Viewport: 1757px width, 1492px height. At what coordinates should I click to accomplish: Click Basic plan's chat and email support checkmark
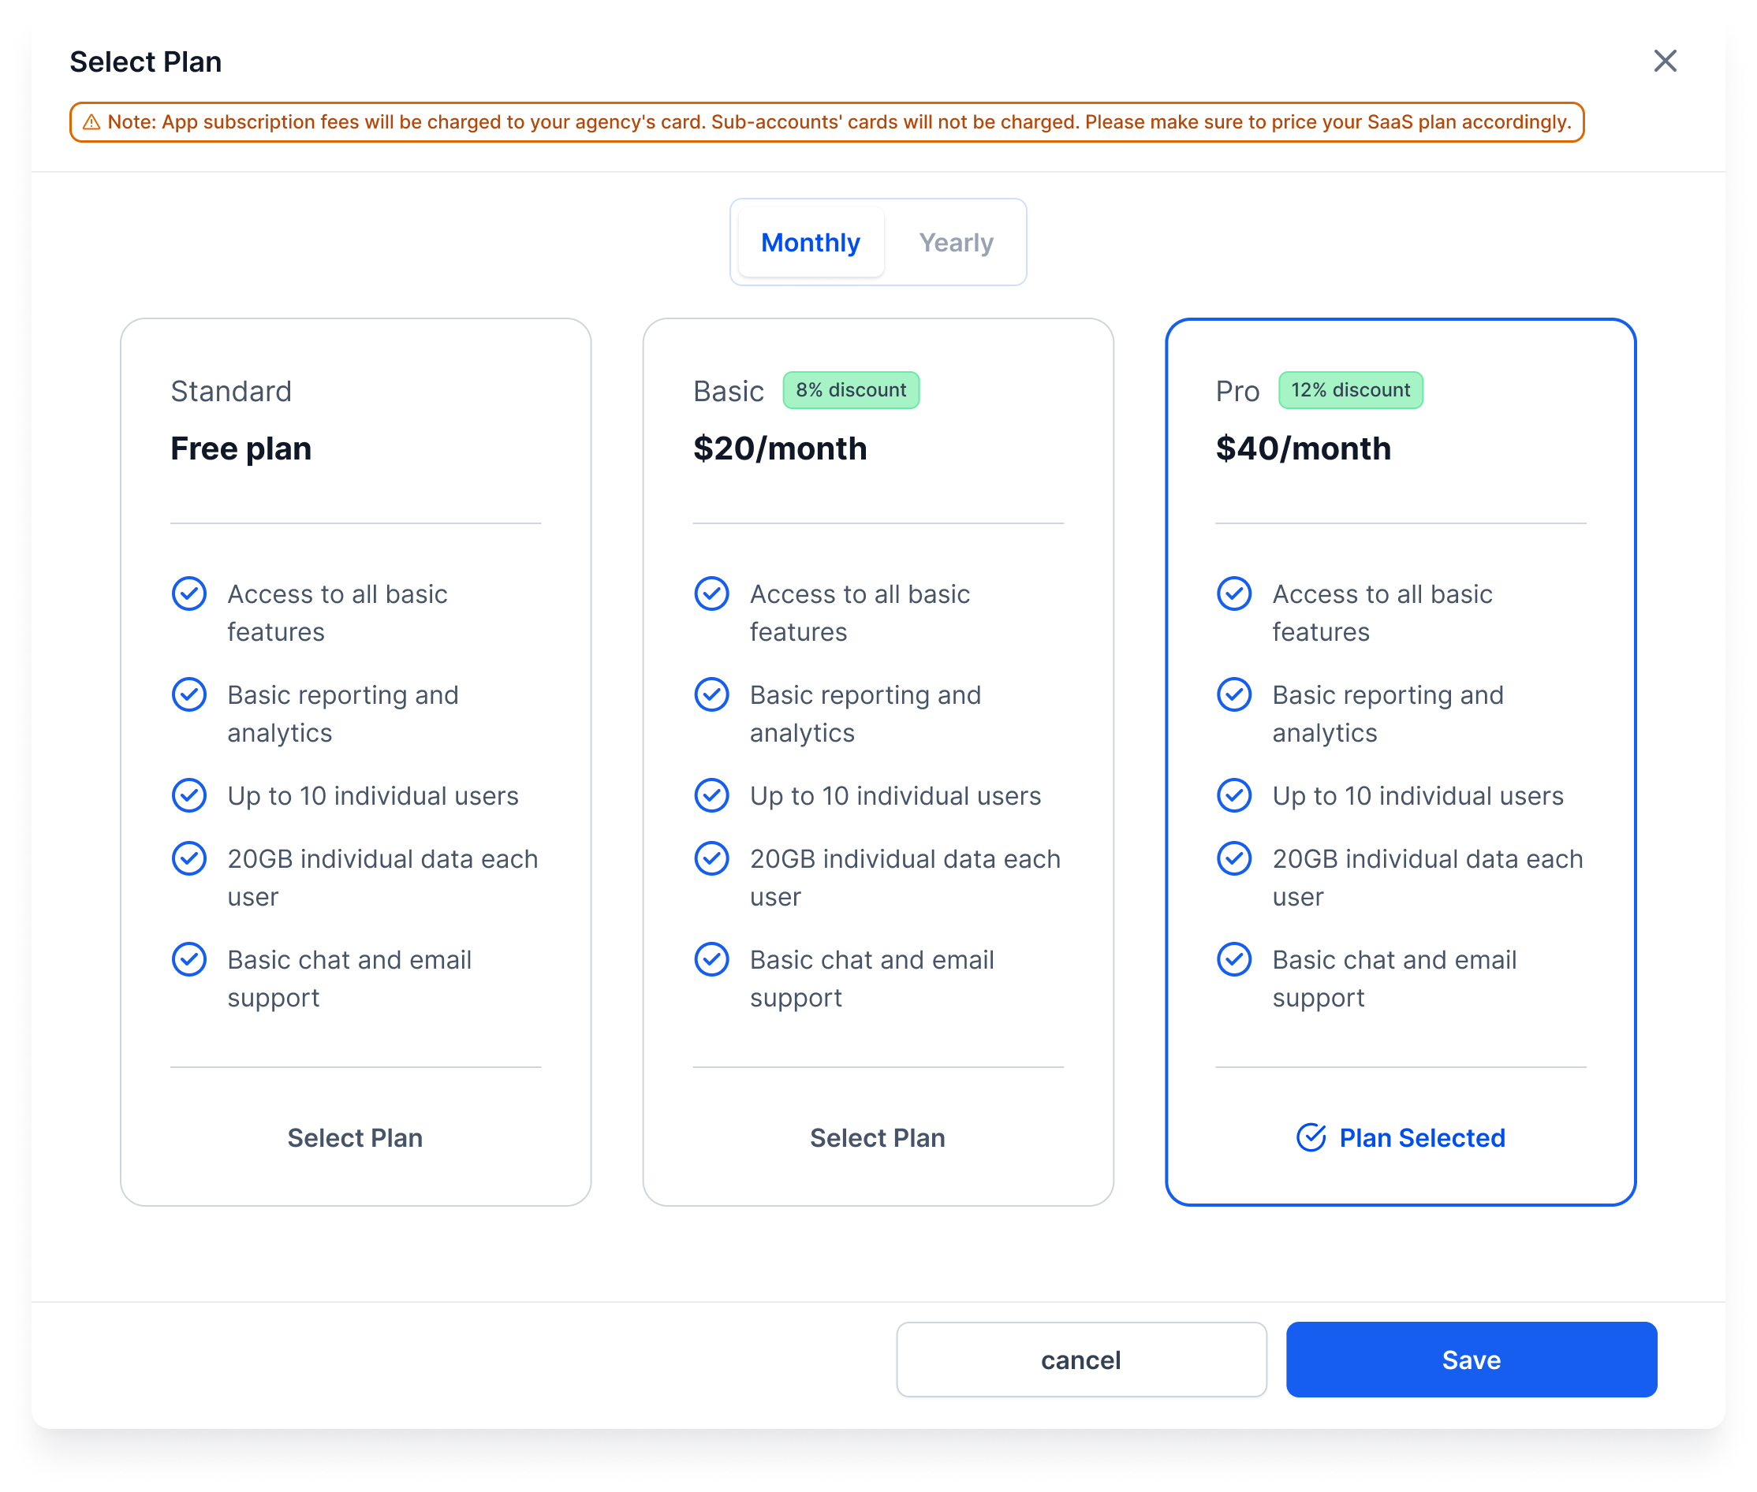click(x=711, y=959)
